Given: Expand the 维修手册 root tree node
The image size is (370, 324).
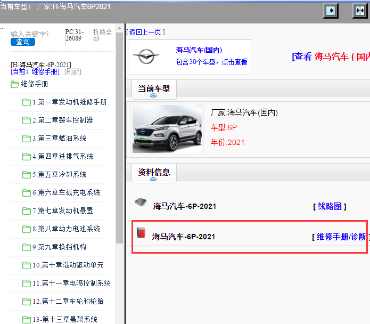Looking at the screenshot, I should [x=35, y=84].
